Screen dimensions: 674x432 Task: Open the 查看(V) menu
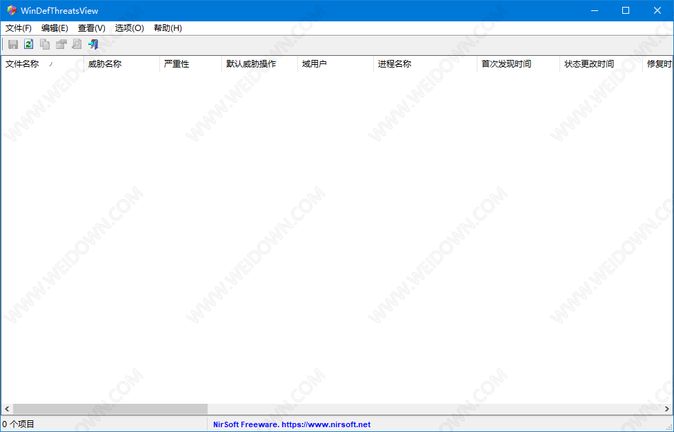pos(92,28)
